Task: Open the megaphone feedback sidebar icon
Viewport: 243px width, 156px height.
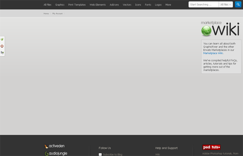Action: 2,53
